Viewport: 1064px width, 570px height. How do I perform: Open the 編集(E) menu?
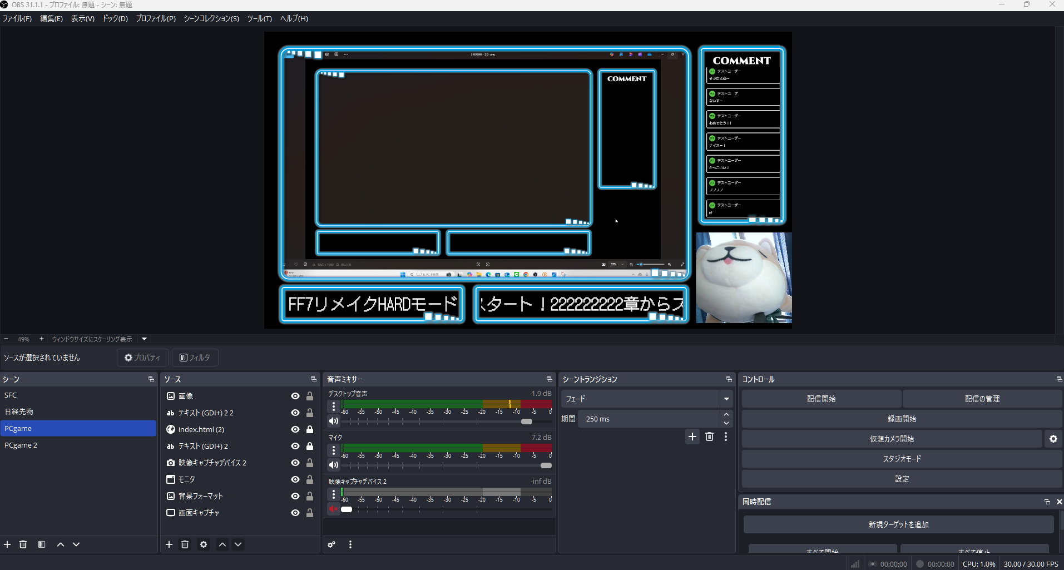coord(51,18)
